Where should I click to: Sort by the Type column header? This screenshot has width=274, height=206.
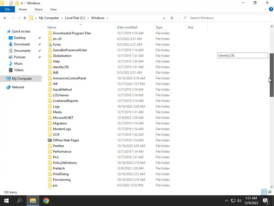coord(170,27)
